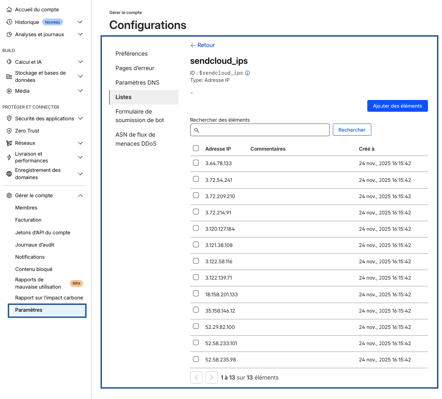Click the Ajouter des éléments button

point(397,106)
